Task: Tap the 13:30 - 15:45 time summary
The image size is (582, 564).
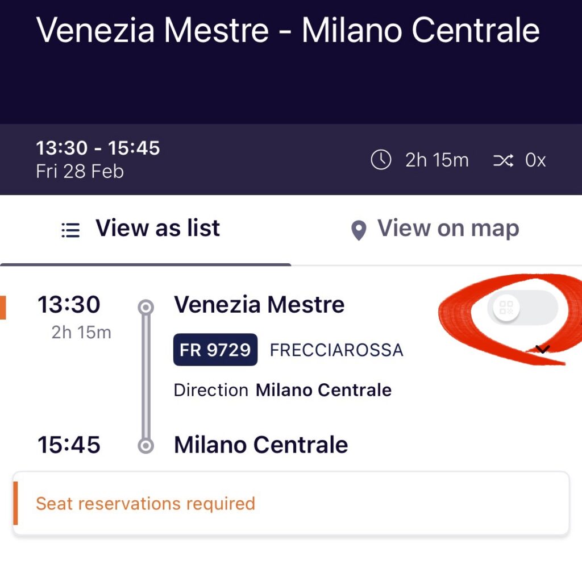Action: pyautogui.click(x=98, y=148)
